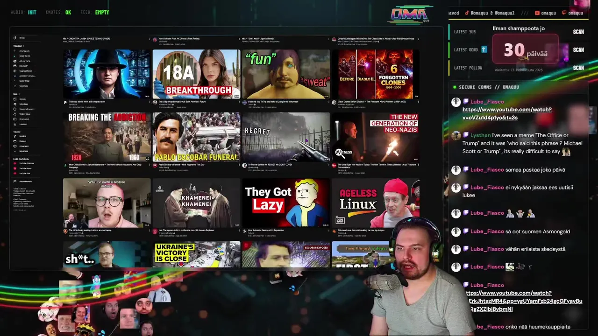Screen dimensions: 598x336
Task: Open the fun sweat Metaverse video thumbnail
Action: click(286, 74)
